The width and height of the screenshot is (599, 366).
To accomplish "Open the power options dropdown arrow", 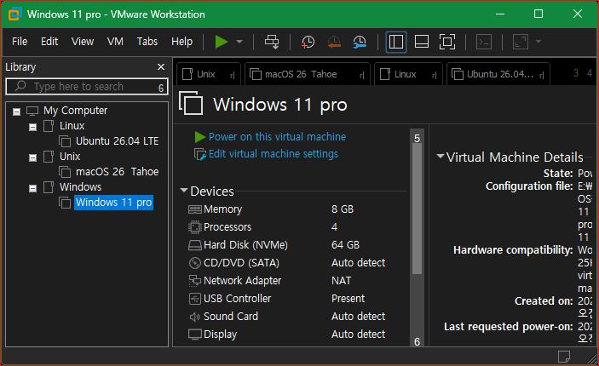I will coord(239,42).
